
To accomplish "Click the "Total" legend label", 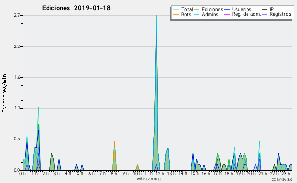I will (x=187, y=9).
